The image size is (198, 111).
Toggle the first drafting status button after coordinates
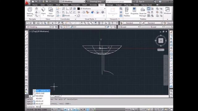point(52,109)
